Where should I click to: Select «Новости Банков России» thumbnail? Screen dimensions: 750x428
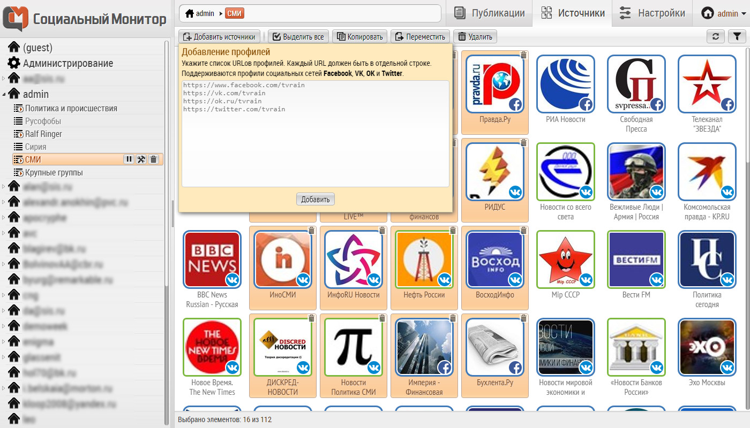coord(636,348)
